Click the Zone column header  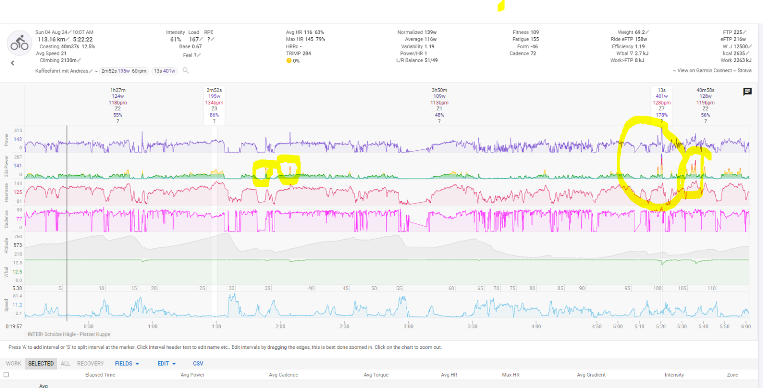[732, 375]
